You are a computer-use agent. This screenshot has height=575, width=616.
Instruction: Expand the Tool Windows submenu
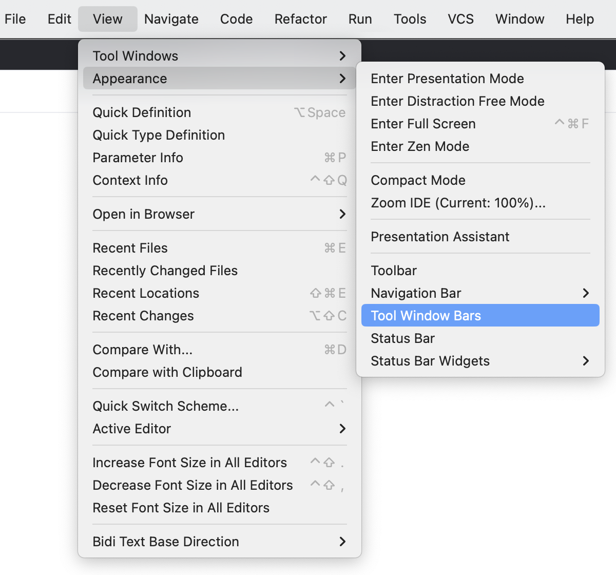(219, 56)
